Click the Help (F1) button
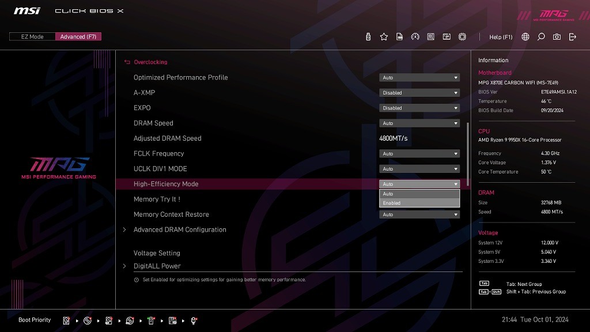Image resolution: width=590 pixels, height=332 pixels. click(500, 37)
